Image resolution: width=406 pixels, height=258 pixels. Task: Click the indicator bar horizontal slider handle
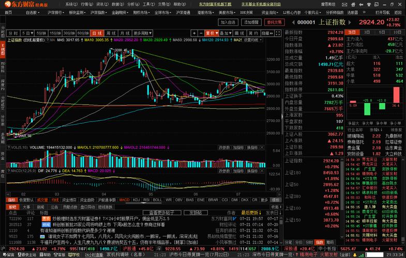(x=144, y=203)
